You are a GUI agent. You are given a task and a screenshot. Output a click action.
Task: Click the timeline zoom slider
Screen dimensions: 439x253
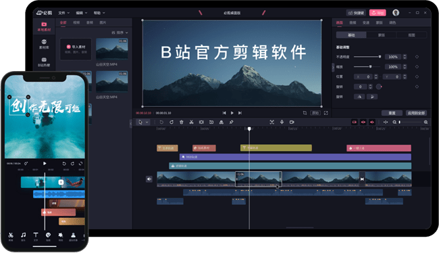410,122
